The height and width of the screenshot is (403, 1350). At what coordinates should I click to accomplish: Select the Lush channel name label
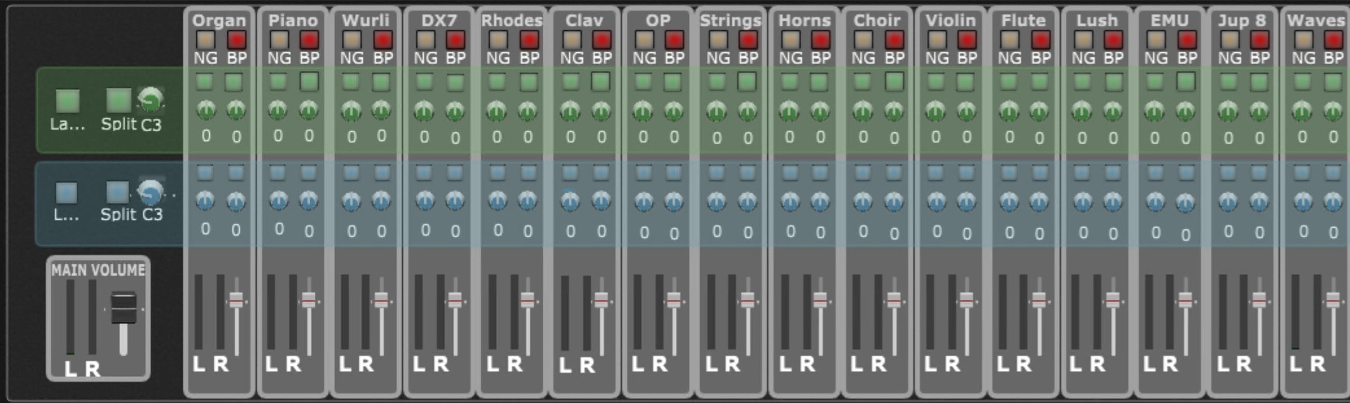pyautogui.click(x=1097, y=20)
